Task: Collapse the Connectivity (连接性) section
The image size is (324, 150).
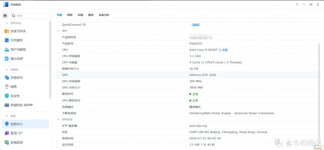Action: coord(7,70)
